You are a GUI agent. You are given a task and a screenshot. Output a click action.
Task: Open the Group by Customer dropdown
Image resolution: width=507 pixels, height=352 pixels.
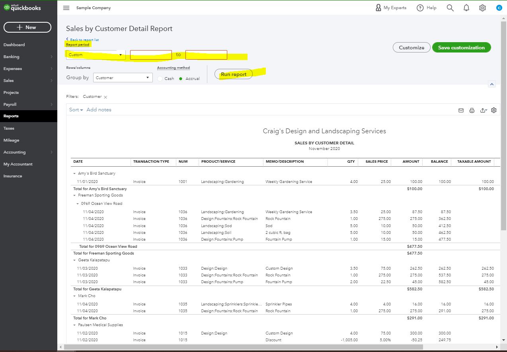123,78
